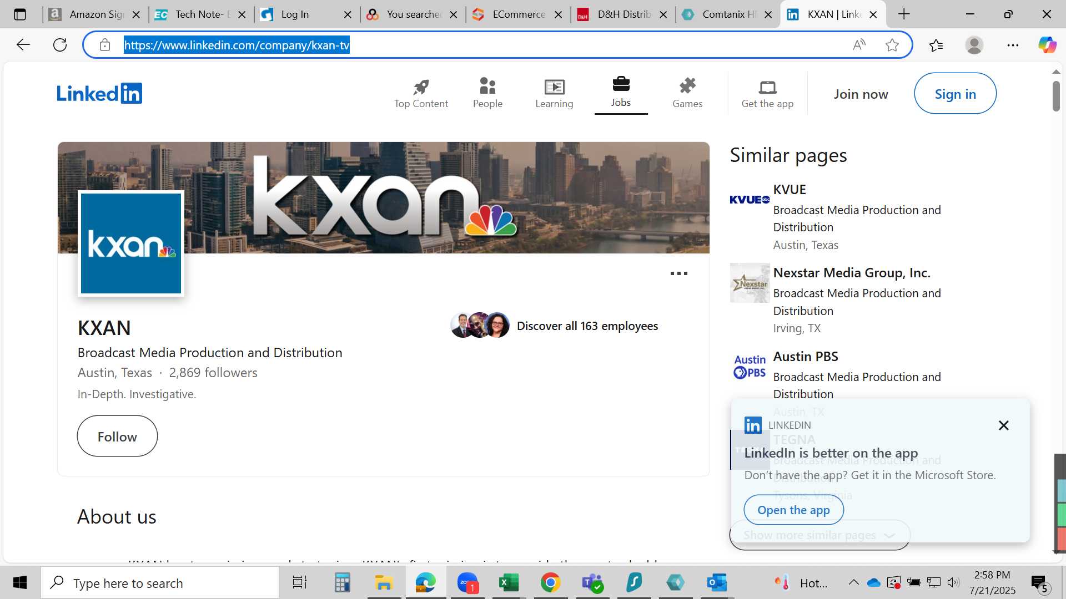Click the Read aloud icon

[859, 45]
